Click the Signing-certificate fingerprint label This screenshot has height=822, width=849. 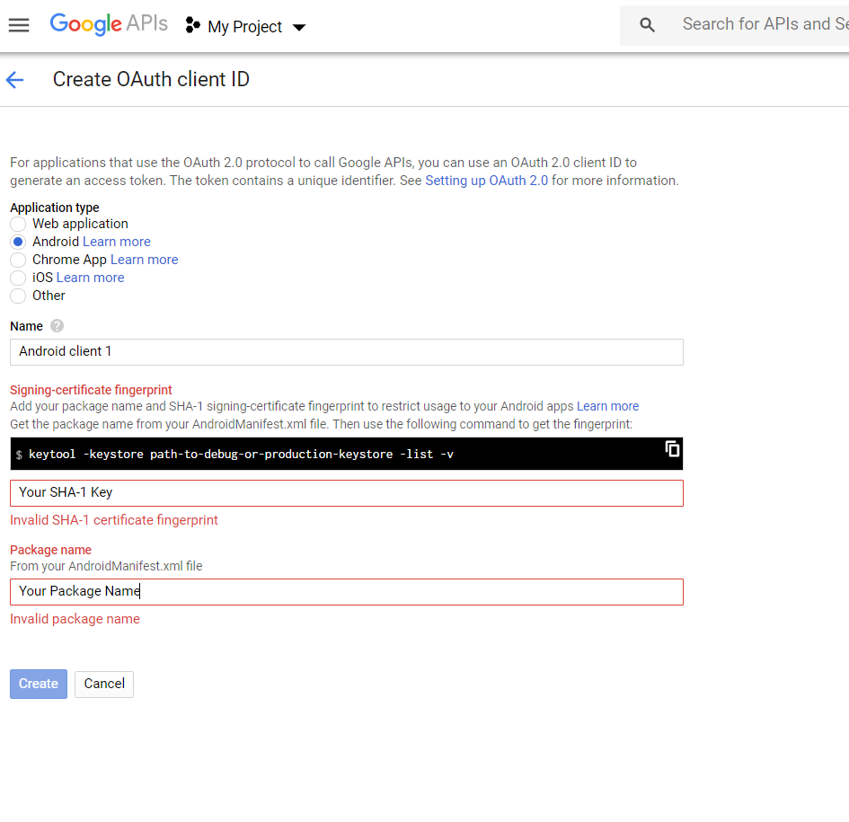pos(91,390)
